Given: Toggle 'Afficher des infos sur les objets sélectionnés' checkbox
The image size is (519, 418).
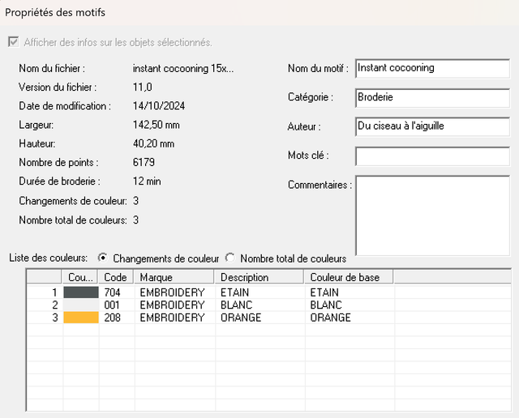Looking at the screenshot, I should (14, 42).
